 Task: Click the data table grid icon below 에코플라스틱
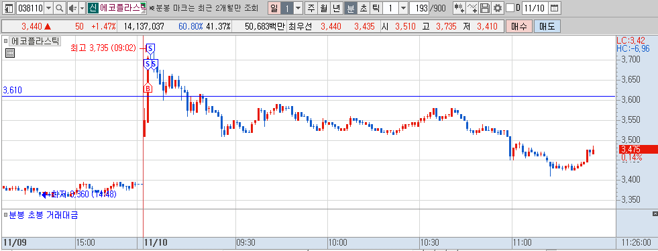click(10, 53)
